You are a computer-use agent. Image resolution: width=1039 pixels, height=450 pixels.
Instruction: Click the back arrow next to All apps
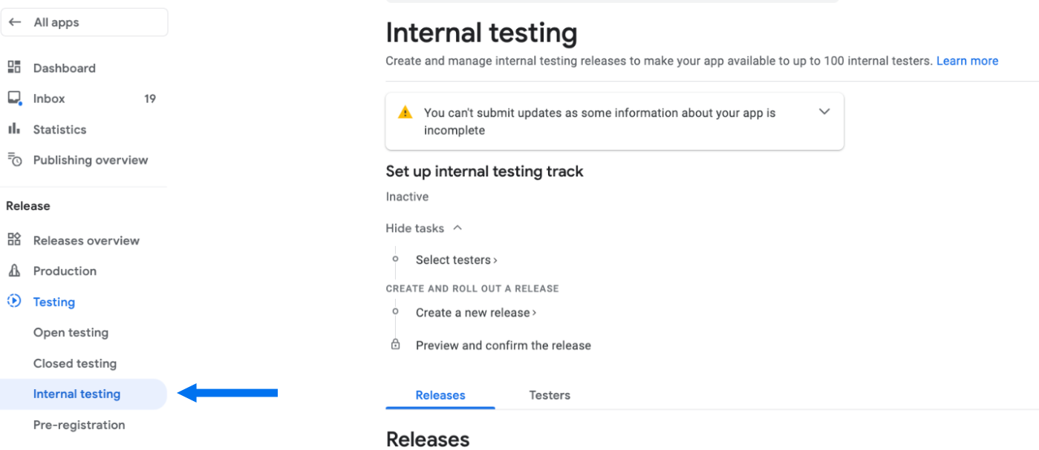(15, 22)
